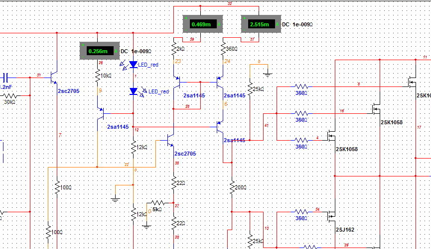Screen dimensions: 431x249
Task: Click the net label 22
Action: point(127,165)
